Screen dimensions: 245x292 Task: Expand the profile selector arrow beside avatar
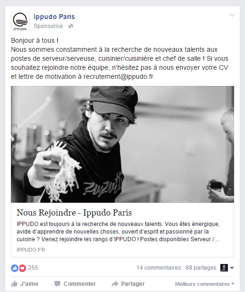click(232, 268)
